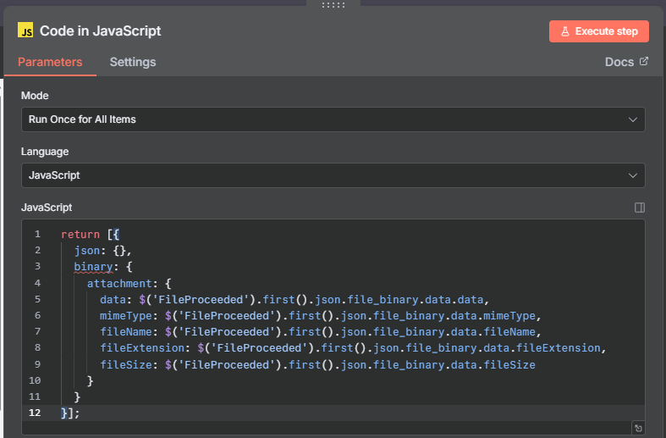Switch to the Parameters tab
The height and width of the screenshot is (438, 666).
(x=50, y=62)
